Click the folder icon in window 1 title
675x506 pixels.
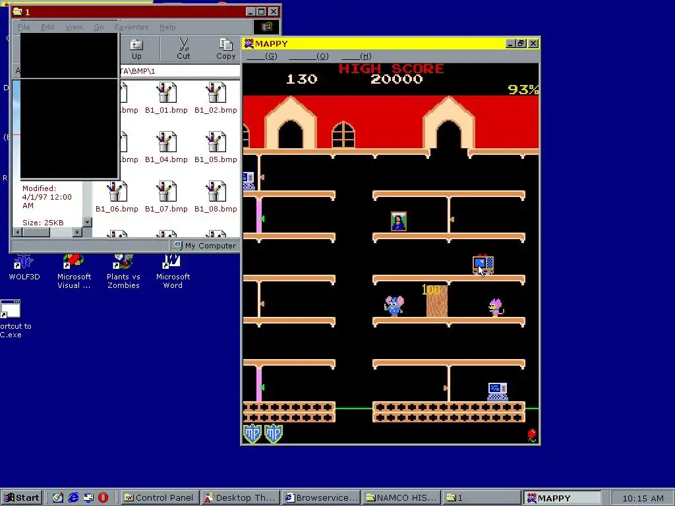pyautogui.click(x=18, y=12)
